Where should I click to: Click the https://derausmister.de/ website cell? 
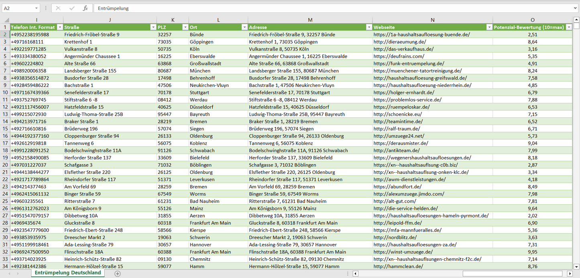(401, 143)
